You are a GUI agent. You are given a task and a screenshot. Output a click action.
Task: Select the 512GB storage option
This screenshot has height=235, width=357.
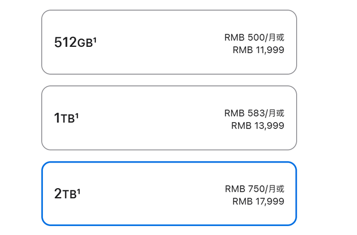(x=169, y=42)
